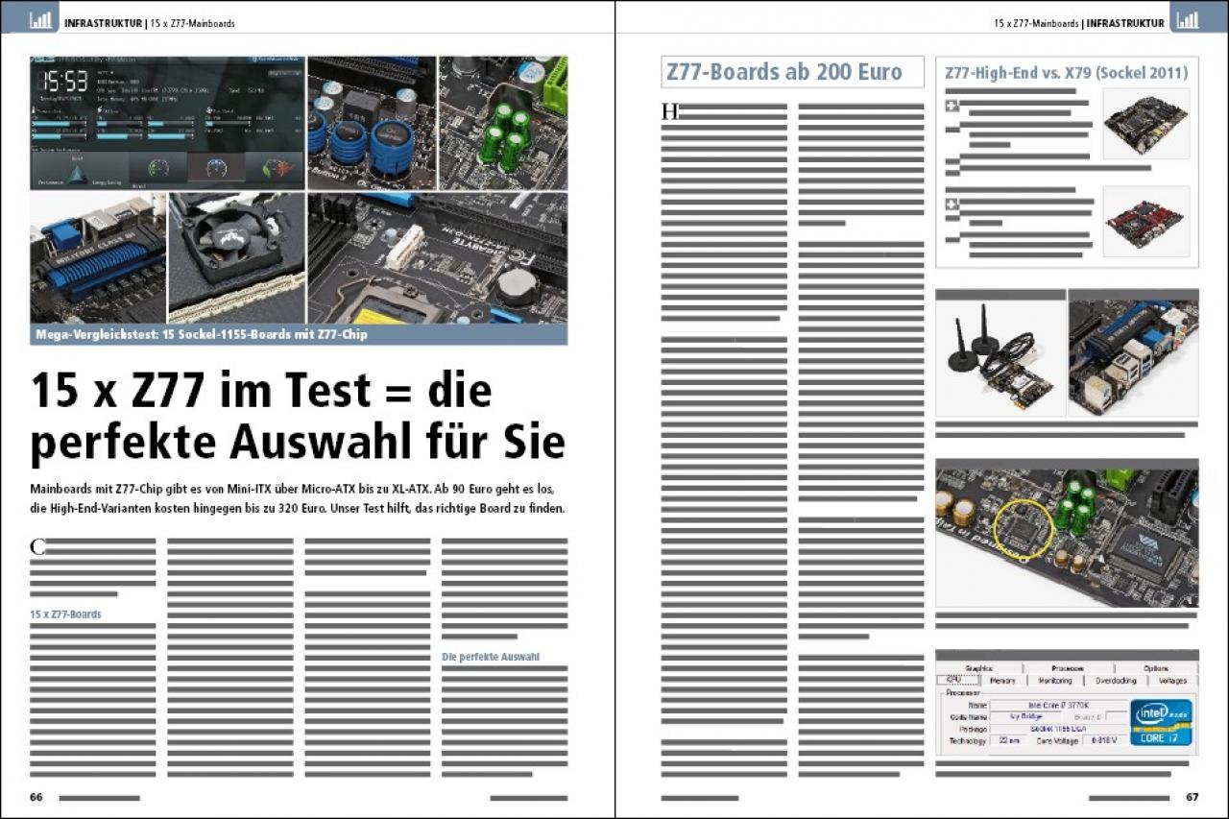Open the Graphics tab

click(979, 668)
